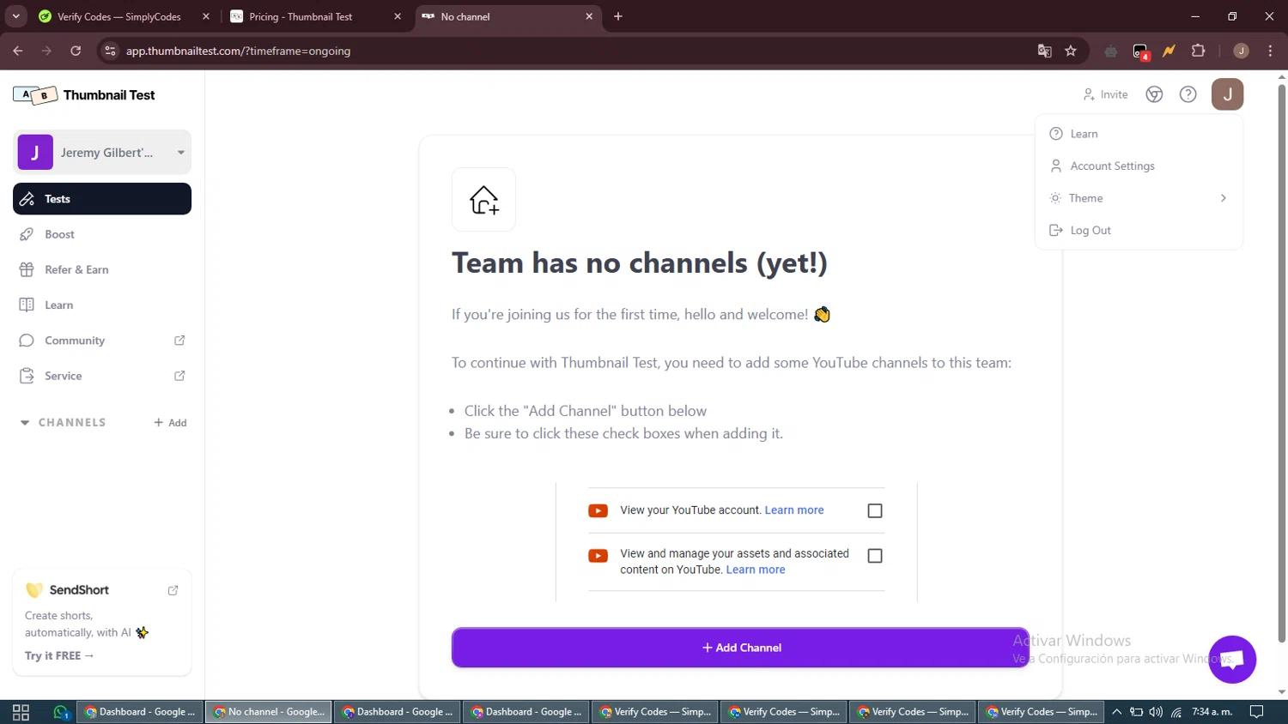This screenshot has height=724, width=1288.
Task: Click Log Out in the menu
Action: click(x=1139, y=230)
